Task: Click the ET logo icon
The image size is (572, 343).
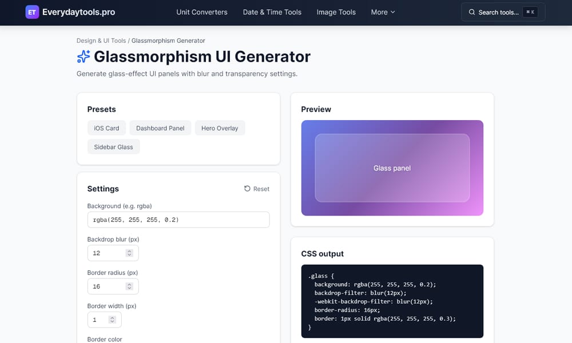Action: 32,12
